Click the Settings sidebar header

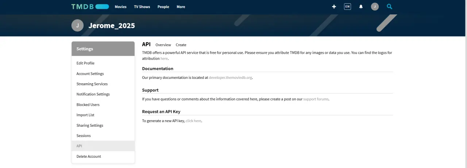coord(103,49)
